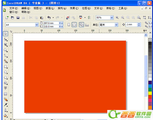Select the Shape edit tool
The image size is (153, 120).
coord(5,39)
